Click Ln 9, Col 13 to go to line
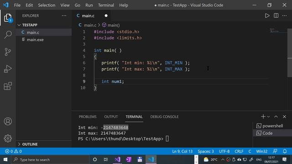This screenshot has width=292, height=164. pyautogui.click(x=182, y=151)
